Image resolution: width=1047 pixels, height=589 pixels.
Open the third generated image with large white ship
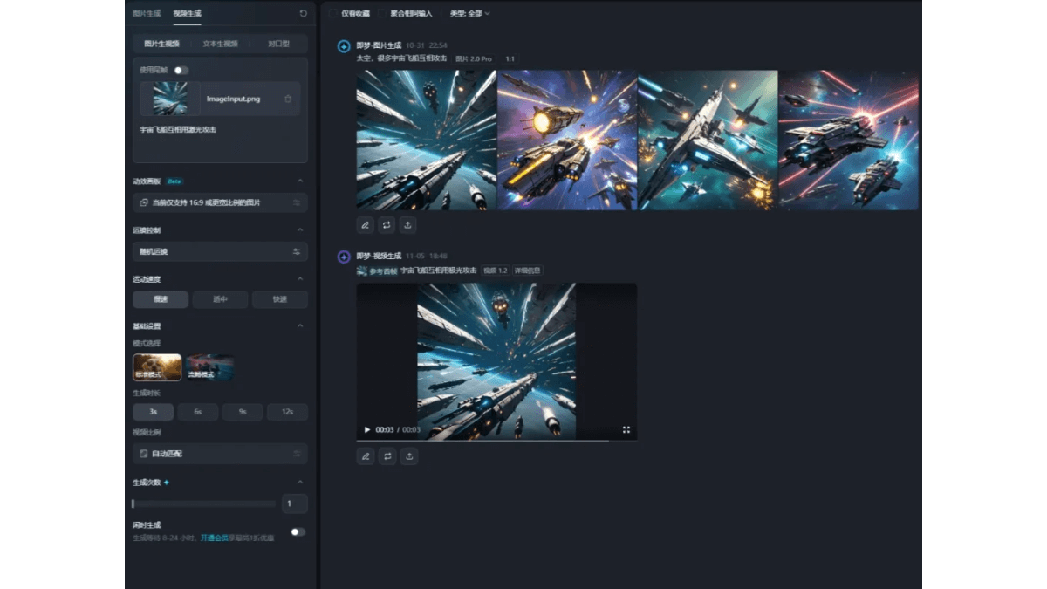(708, 140)
